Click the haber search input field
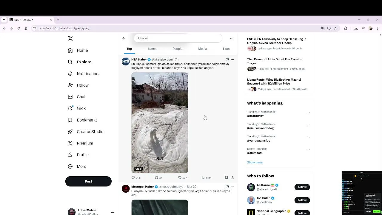Image resolution: width=382 pixels, height=215 pixels. (x=178, y=38)
